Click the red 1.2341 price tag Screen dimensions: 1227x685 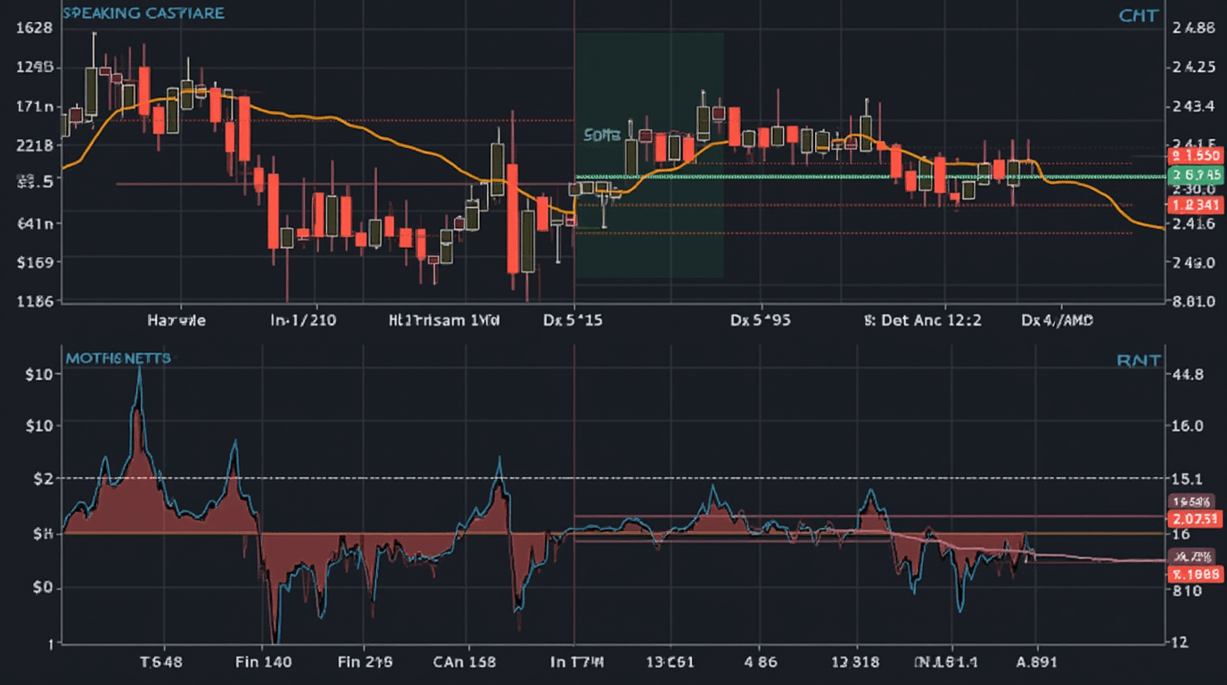pos(1192,205)
